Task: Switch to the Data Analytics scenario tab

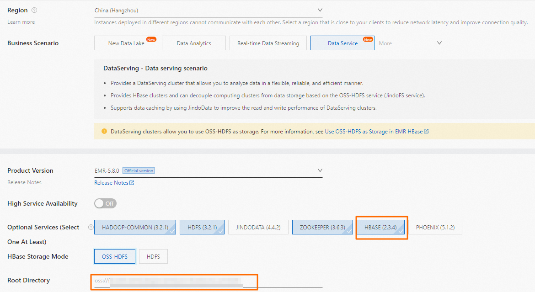Action: click(x=193, y=42)
